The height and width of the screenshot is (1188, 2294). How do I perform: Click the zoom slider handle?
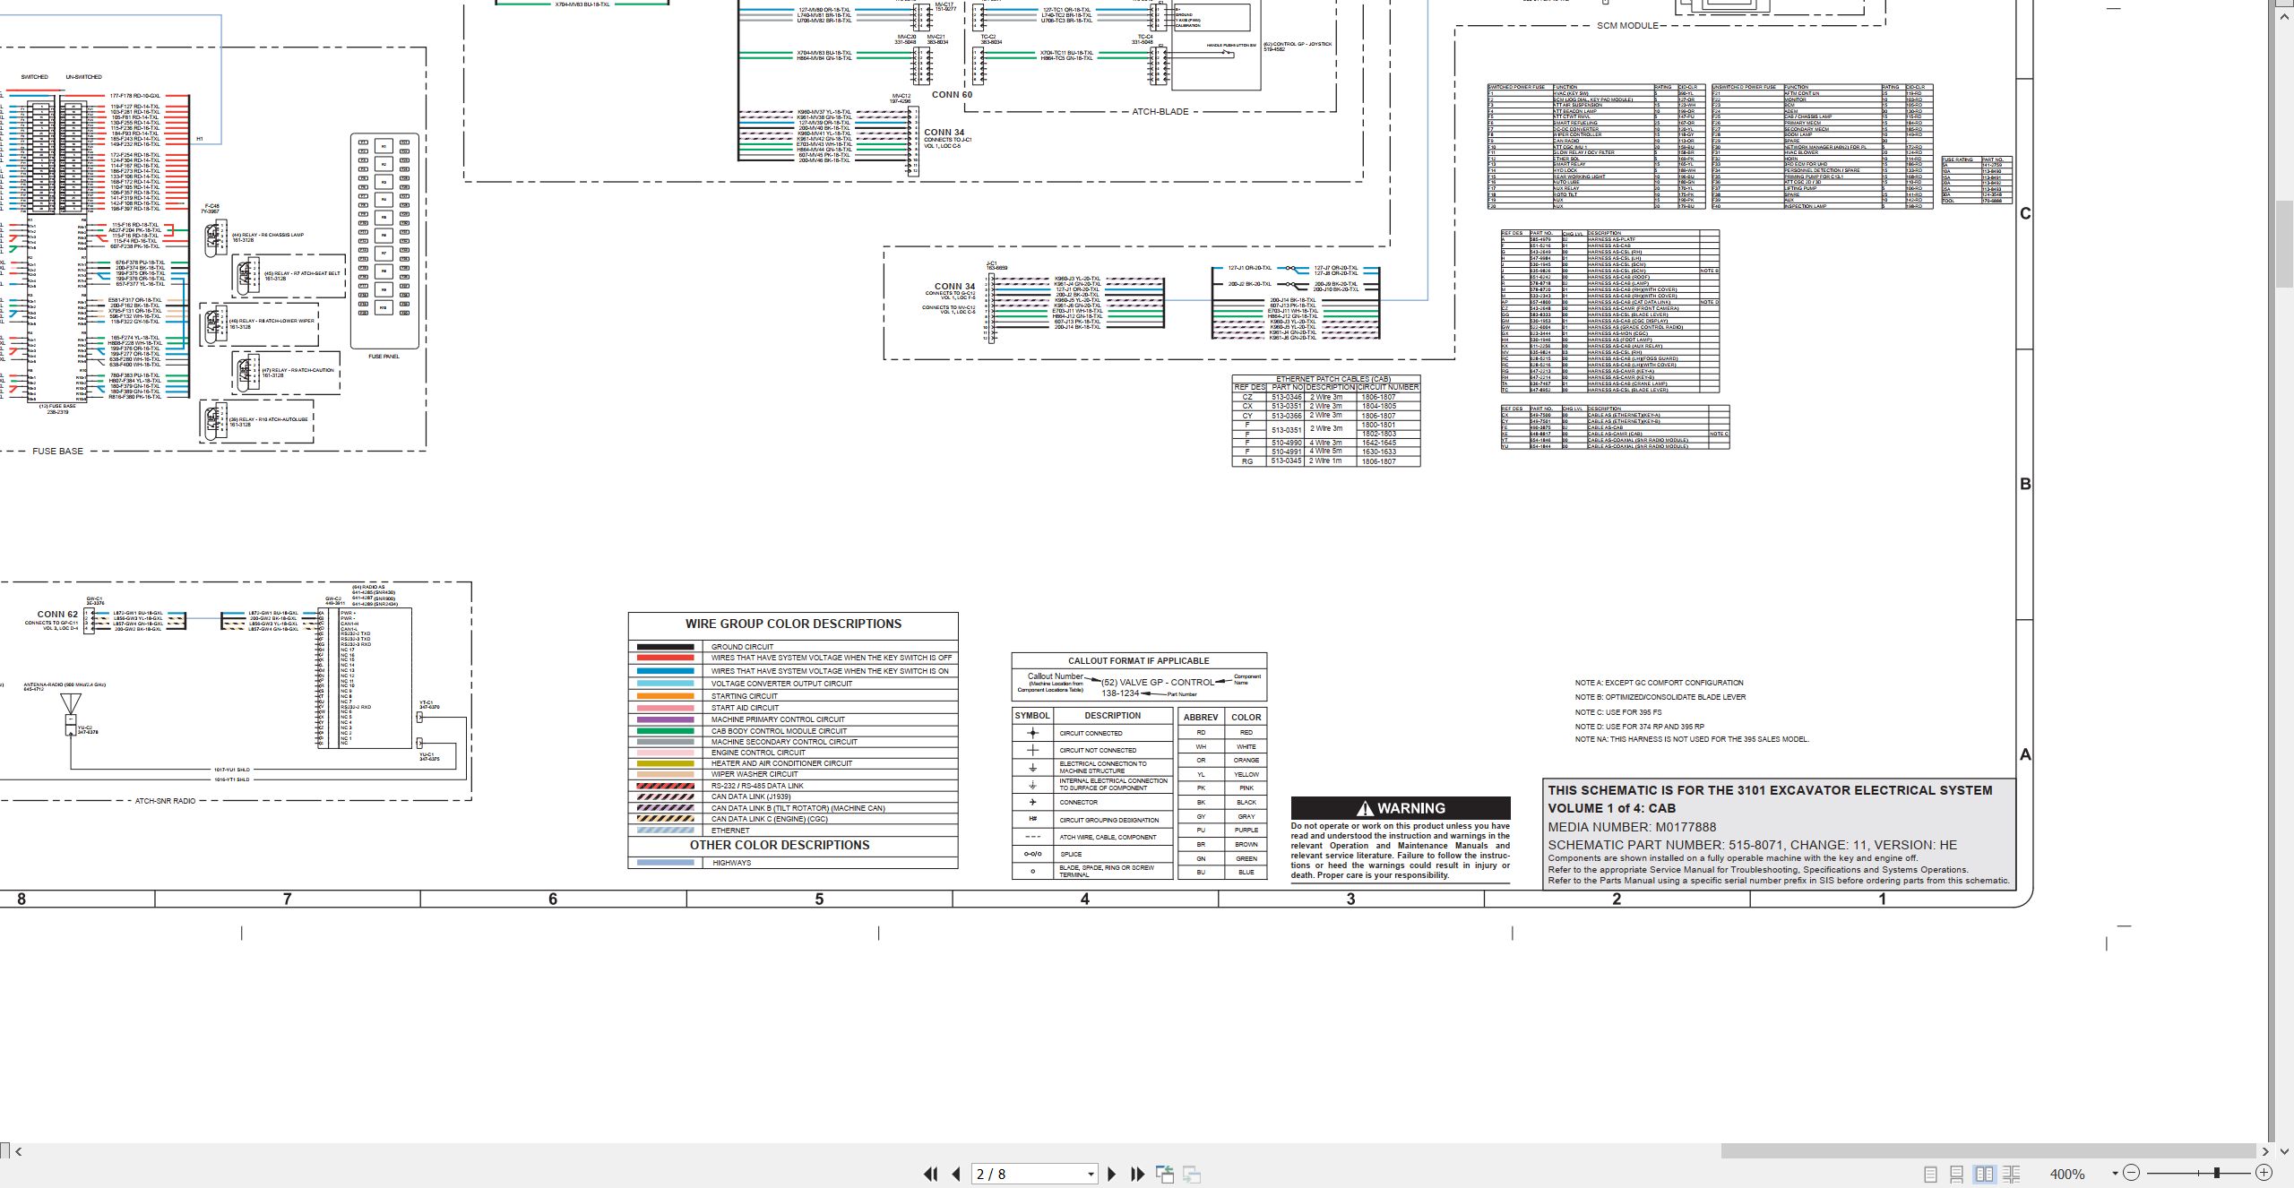point(2217,1173)
